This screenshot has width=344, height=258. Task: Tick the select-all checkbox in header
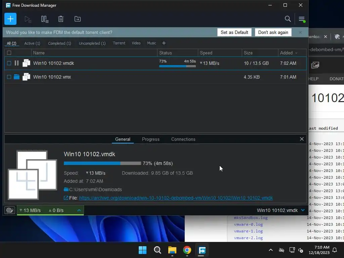tap(9, 53)
